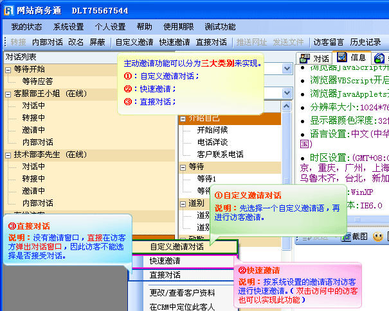Open the 系统设置 menu
The image size is (389, 311).
pos(68,27)
